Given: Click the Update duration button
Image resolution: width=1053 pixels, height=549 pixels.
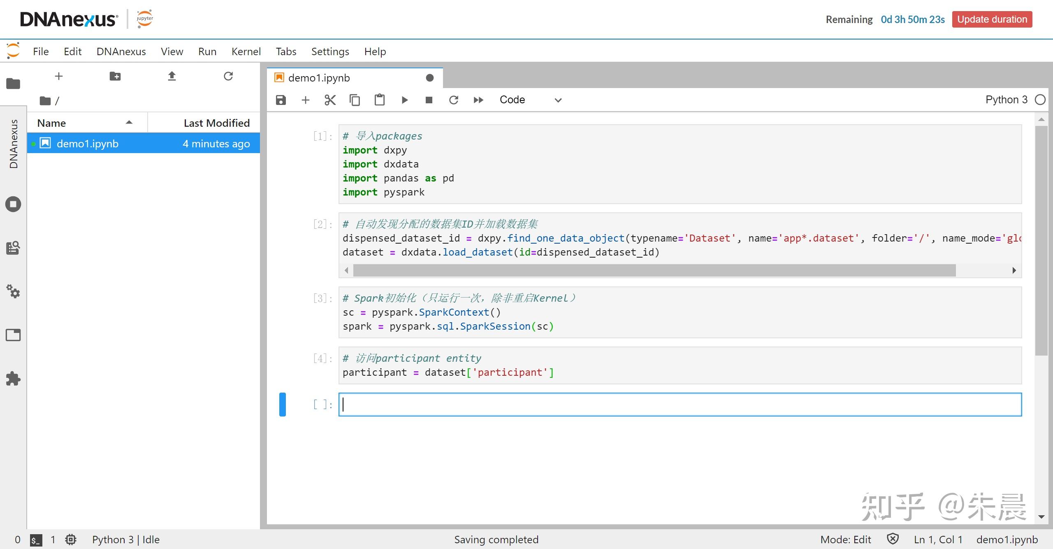Looking at the screenshot, I should 992,19.
